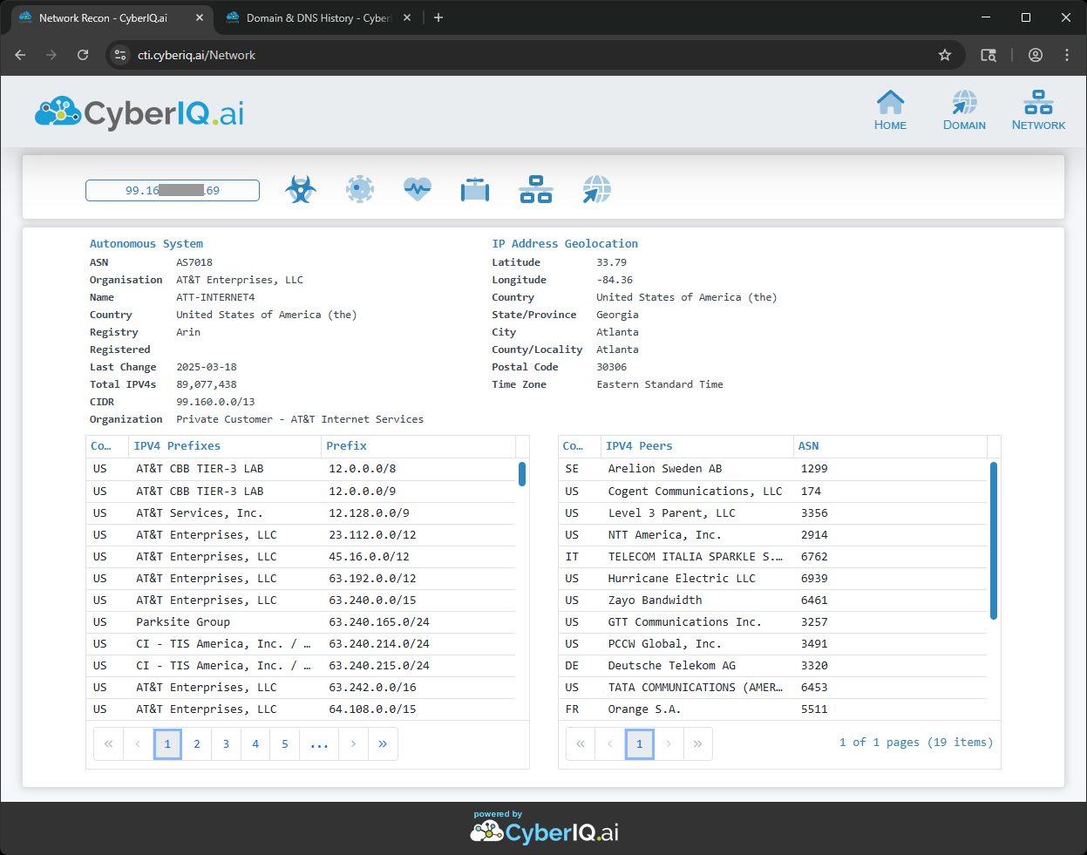
Task: Run the virus detection scan icon
Action: (359, 188)
